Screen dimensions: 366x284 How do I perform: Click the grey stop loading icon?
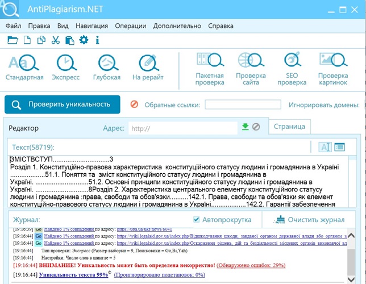tap(256, 127)
